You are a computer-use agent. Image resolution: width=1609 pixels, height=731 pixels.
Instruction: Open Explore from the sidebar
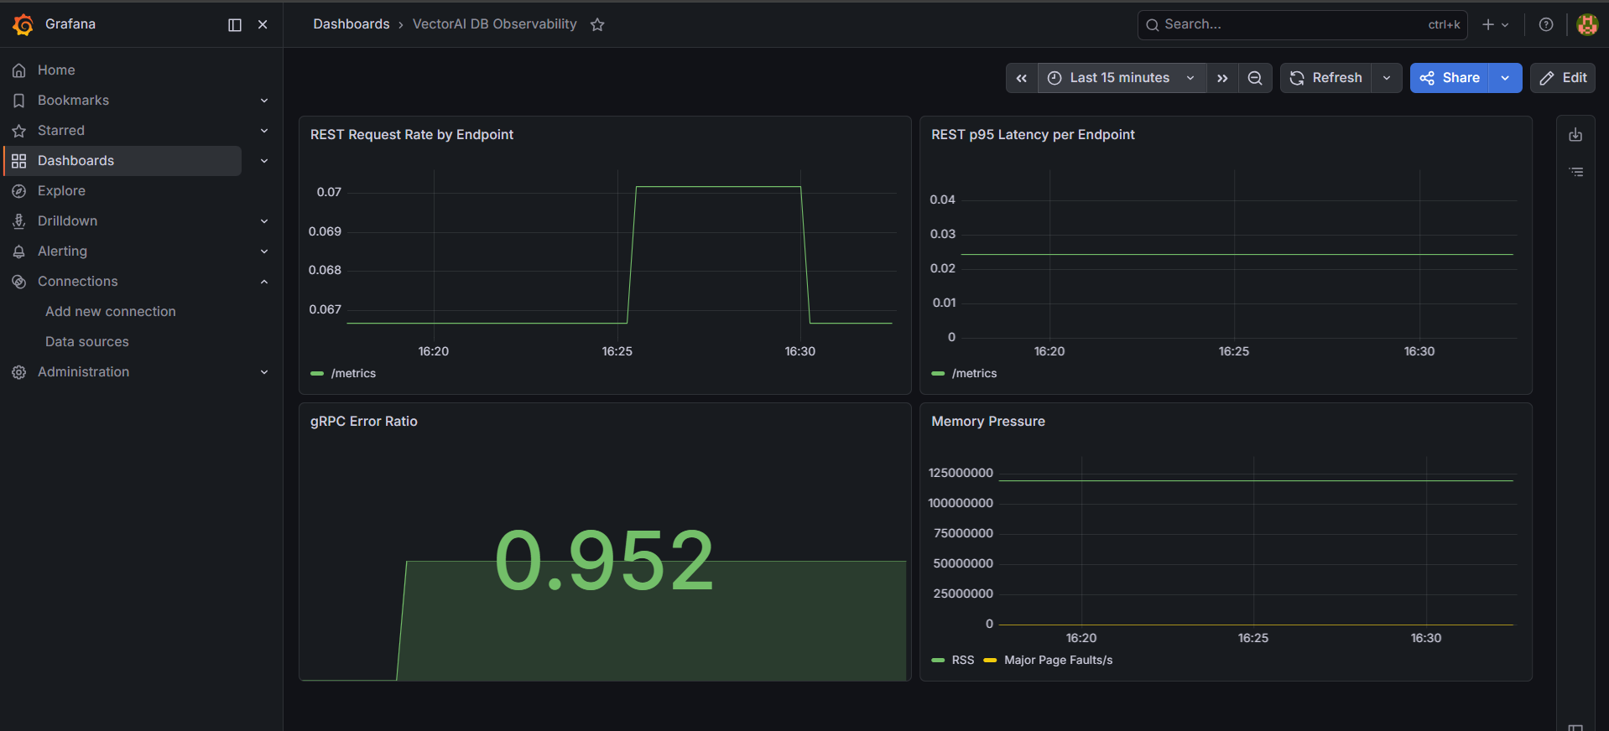click(61, 191)
